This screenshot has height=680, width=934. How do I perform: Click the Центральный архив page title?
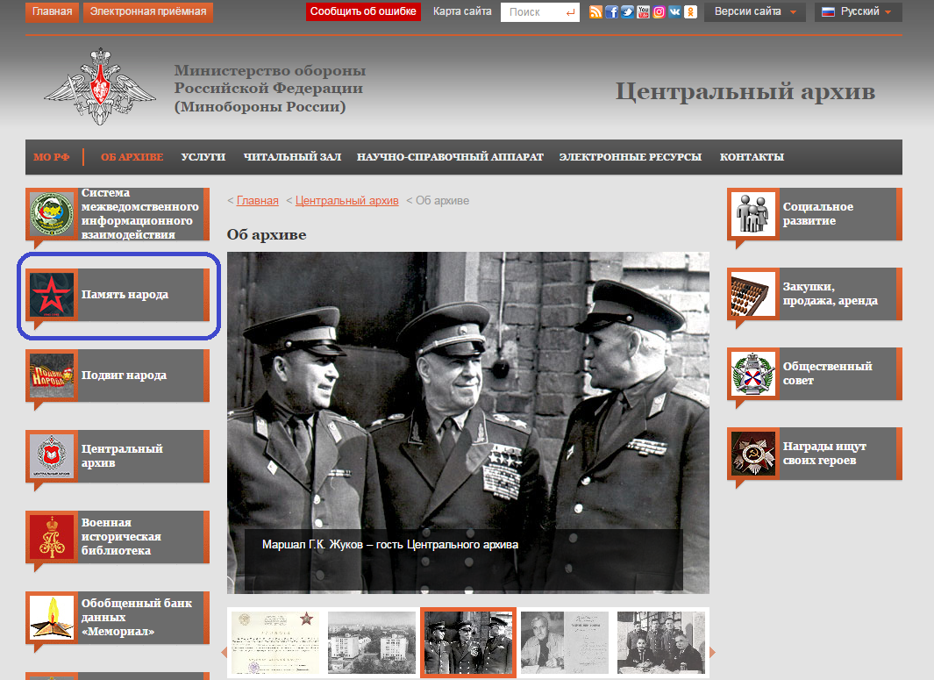[x=745, y=92]
